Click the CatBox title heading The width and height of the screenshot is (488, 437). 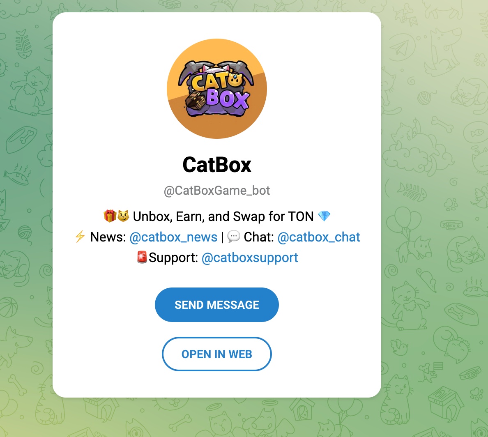[217, 165]
